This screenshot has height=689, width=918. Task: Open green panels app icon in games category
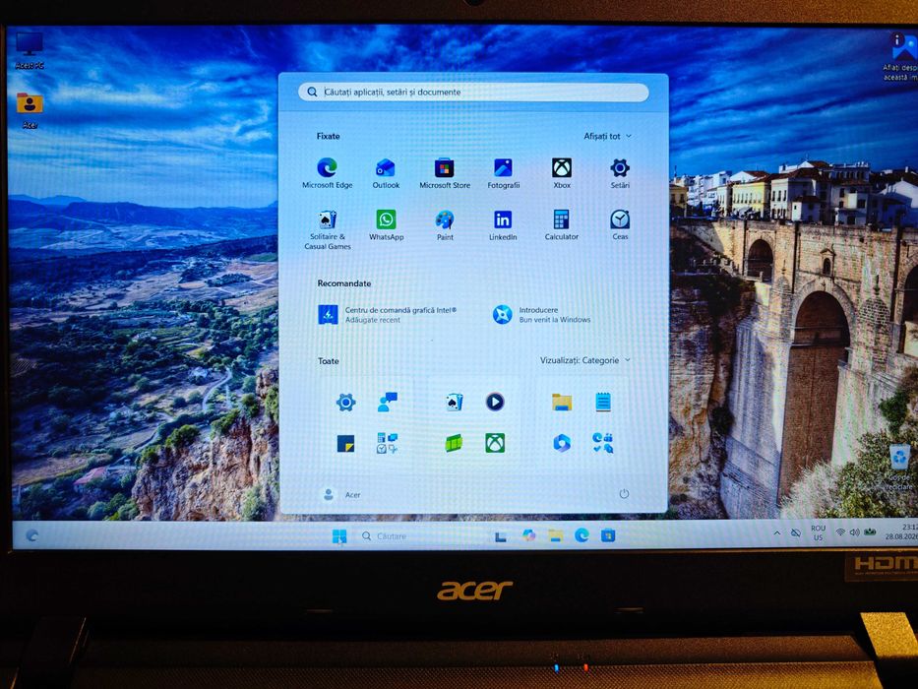454,444
